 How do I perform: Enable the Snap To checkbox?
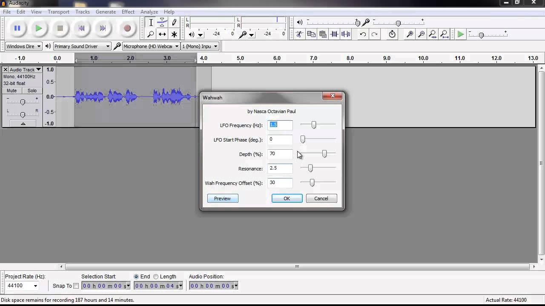click(76, 286)
